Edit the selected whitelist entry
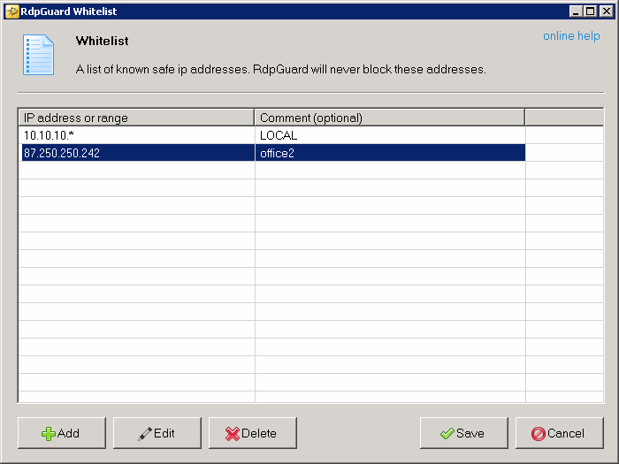 157,433
